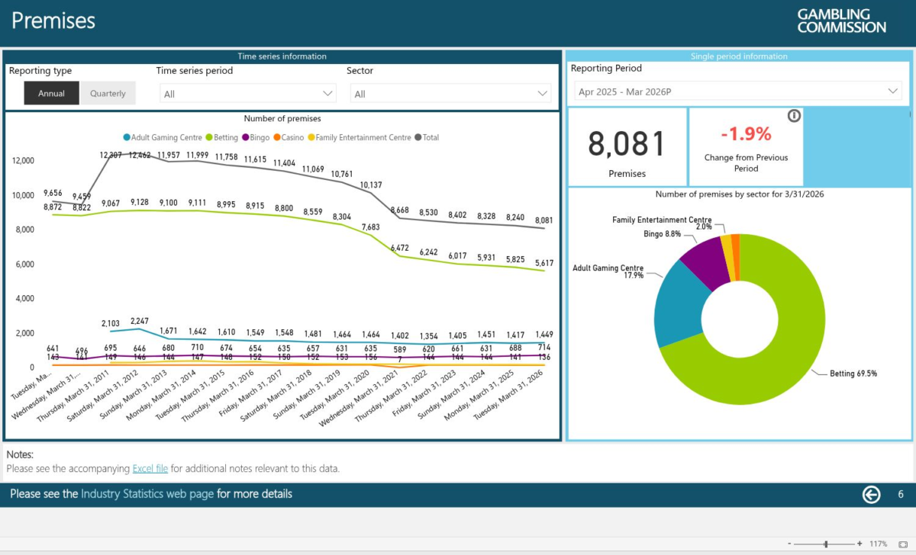Open the Time series period dropdown
The height and width of the screenshot is (555, 916).
(248, 94)
